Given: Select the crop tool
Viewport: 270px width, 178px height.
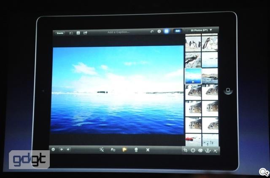Looking at the screenshot, I should 185,150.
